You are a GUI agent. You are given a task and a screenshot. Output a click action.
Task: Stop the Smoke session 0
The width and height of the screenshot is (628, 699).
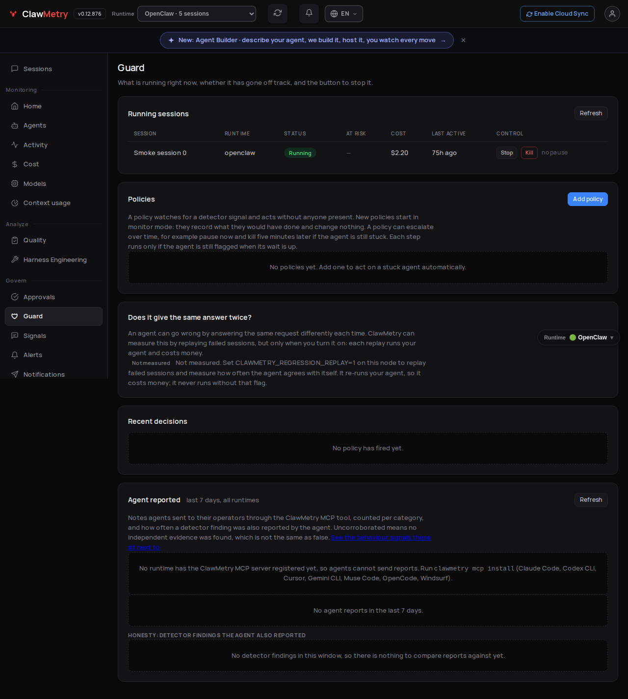507,153
